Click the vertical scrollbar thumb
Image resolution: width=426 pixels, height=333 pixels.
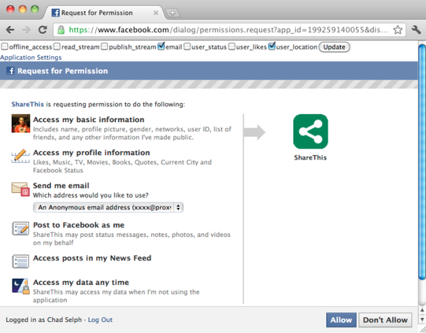pos(422,162)
